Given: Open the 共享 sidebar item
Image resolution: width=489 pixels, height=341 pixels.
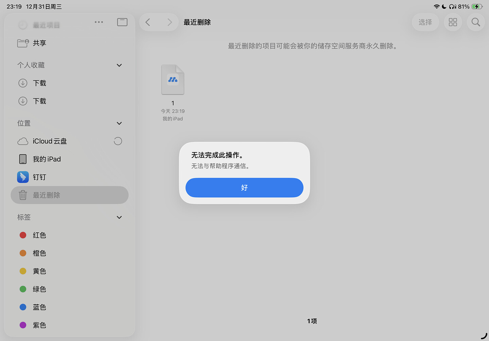Looking at the screenshot, I should (39, 43).
